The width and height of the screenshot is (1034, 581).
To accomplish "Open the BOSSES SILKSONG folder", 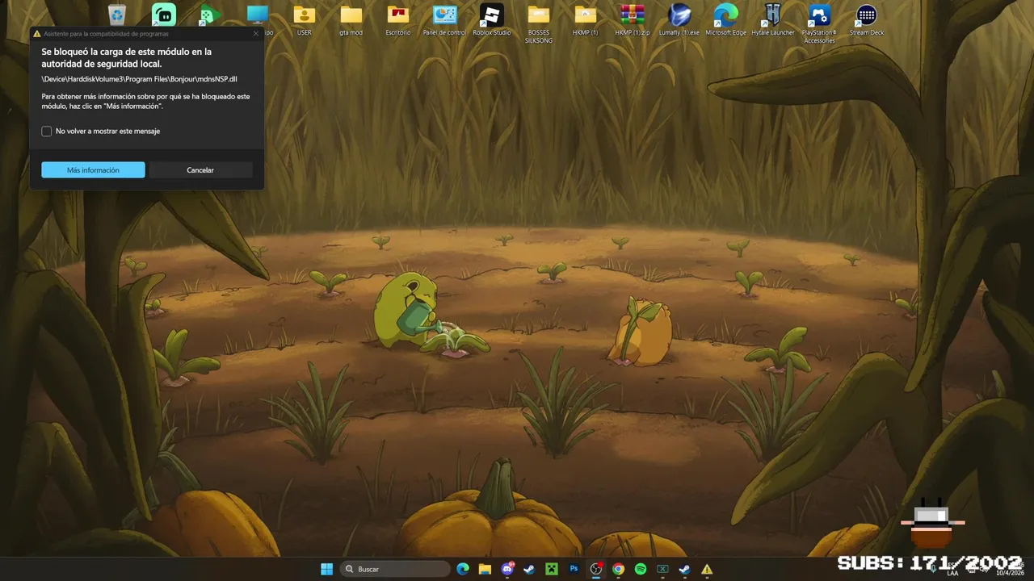I will 538,23.
